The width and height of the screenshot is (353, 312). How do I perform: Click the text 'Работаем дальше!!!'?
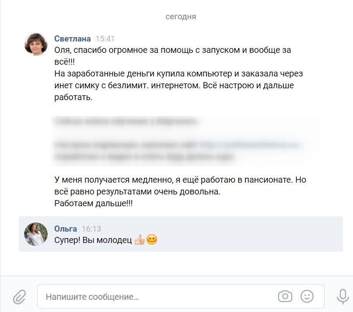coord(94,203)
